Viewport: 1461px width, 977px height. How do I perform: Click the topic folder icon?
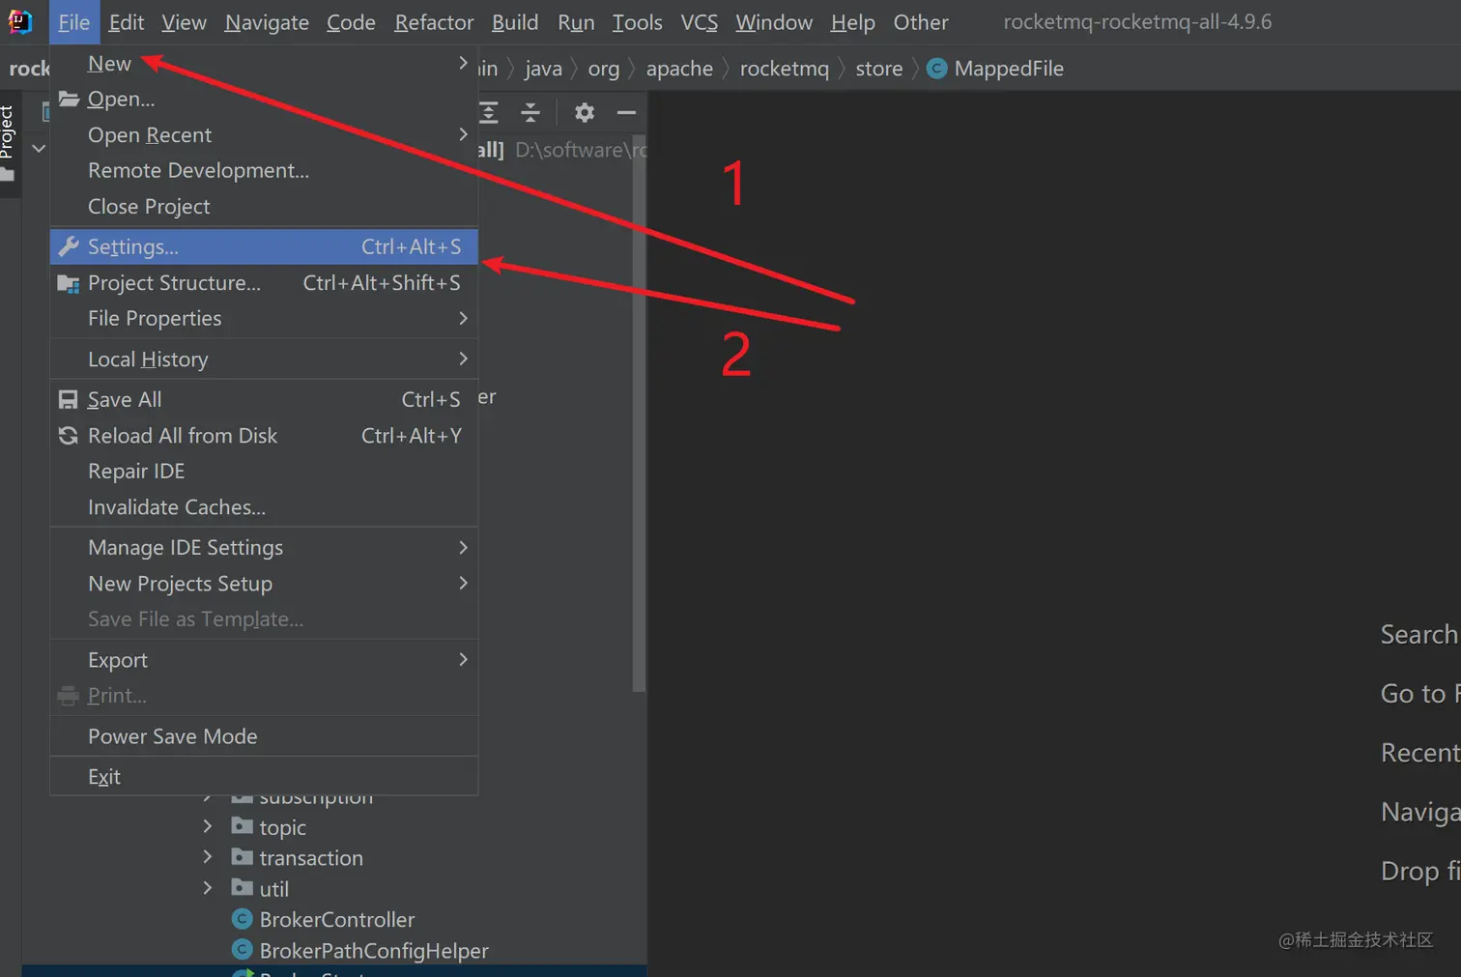click(243, 826)
